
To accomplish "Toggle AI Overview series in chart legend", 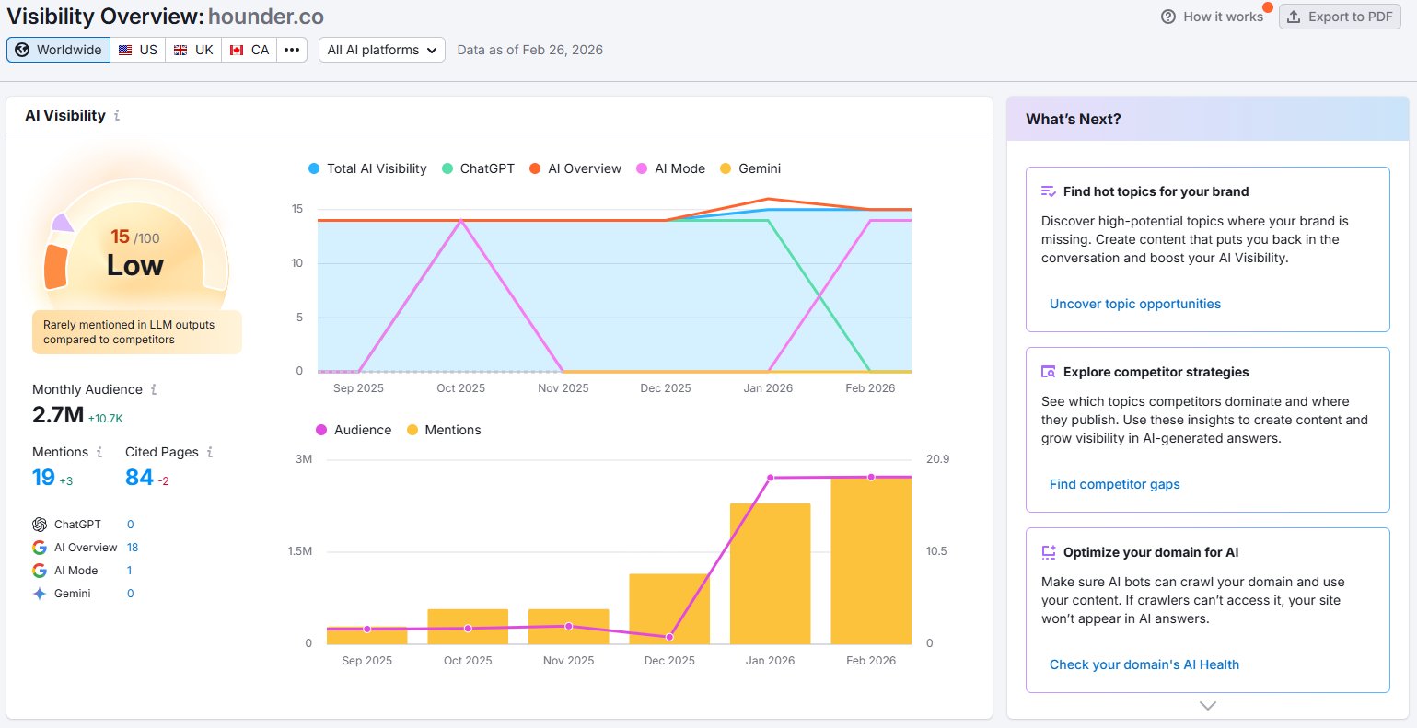I will point(575,168).
